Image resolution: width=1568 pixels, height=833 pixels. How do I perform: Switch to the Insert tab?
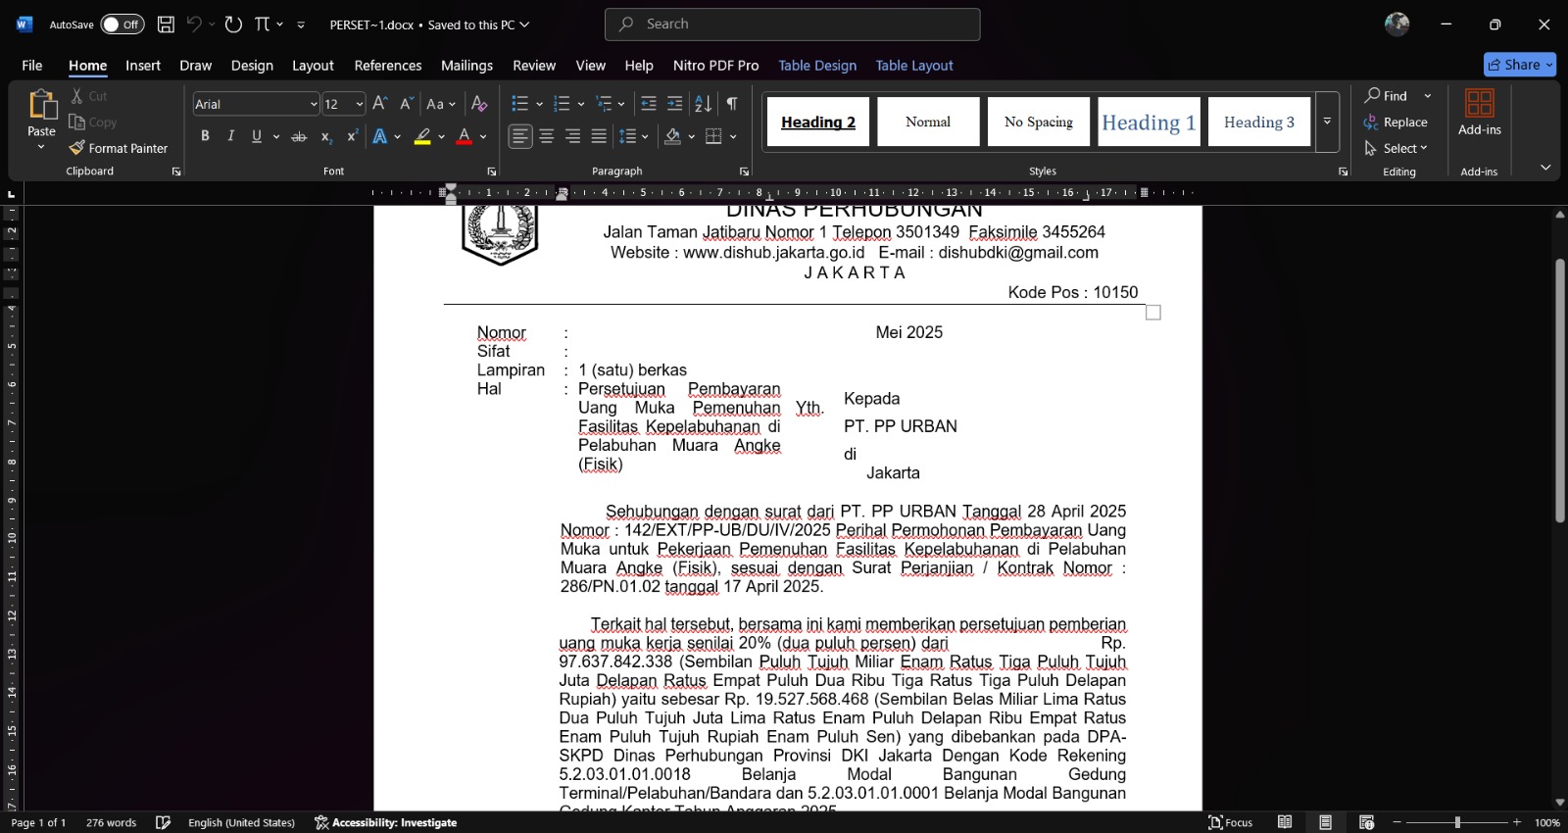pyautogui.click(x=143, y=66)
